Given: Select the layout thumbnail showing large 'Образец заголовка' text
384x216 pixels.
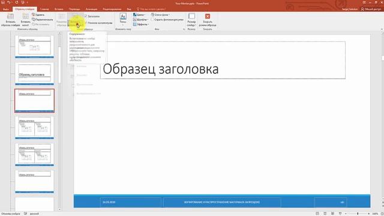Looking at the screenshot, I should point(34,73).
